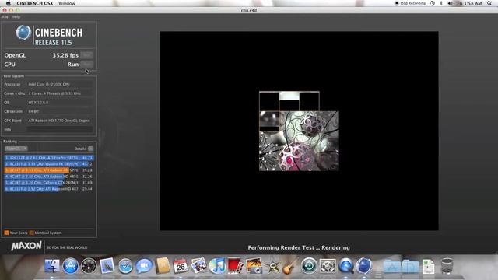The width and height of the screenshot is (498, 280).
Task: Open the document file icon in Dock
Action: pos(429,266)
